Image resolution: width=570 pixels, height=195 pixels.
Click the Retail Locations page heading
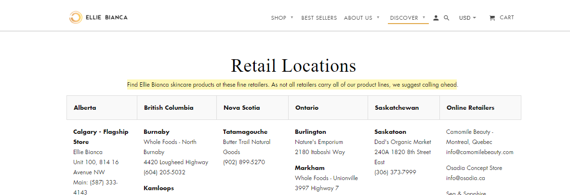tap(293, 65)
